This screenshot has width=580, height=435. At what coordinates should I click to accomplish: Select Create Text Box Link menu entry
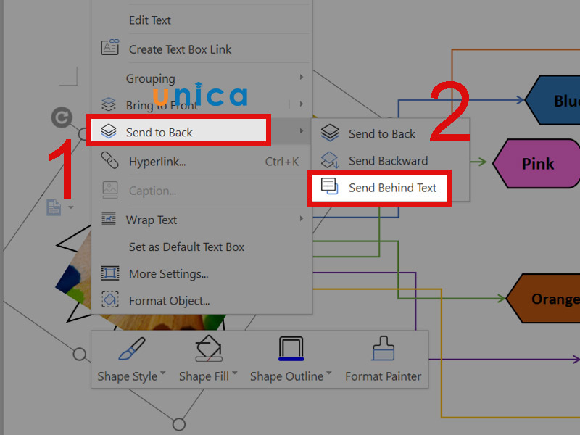click(180, 49)
